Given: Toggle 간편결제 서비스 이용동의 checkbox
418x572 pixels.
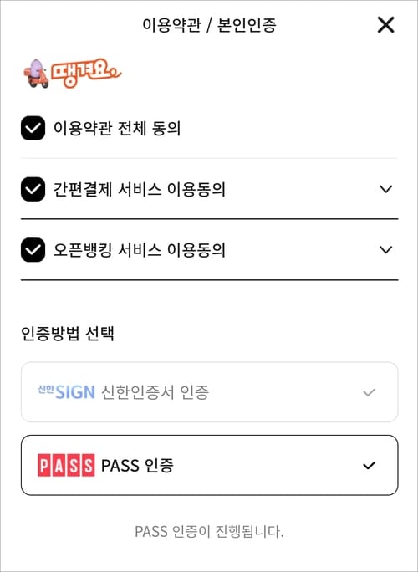Looking at the screenshot, I should [x=33, y=189].
